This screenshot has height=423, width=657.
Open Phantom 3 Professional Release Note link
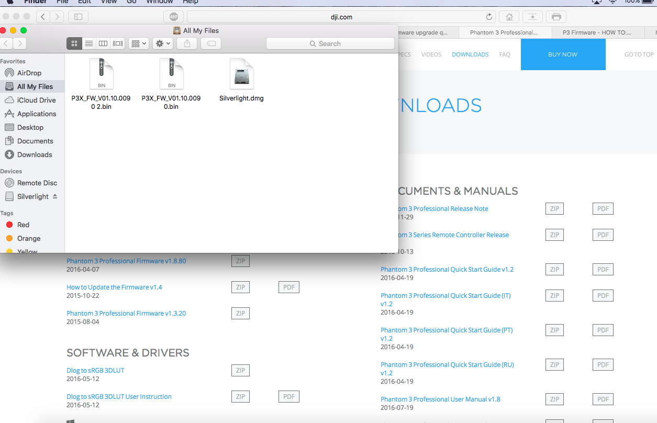pos(443,208)
